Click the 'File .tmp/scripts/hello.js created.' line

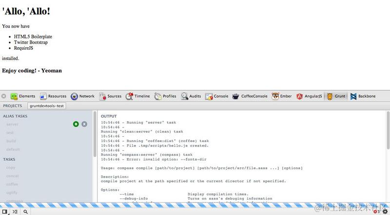(x=155, y=145)
